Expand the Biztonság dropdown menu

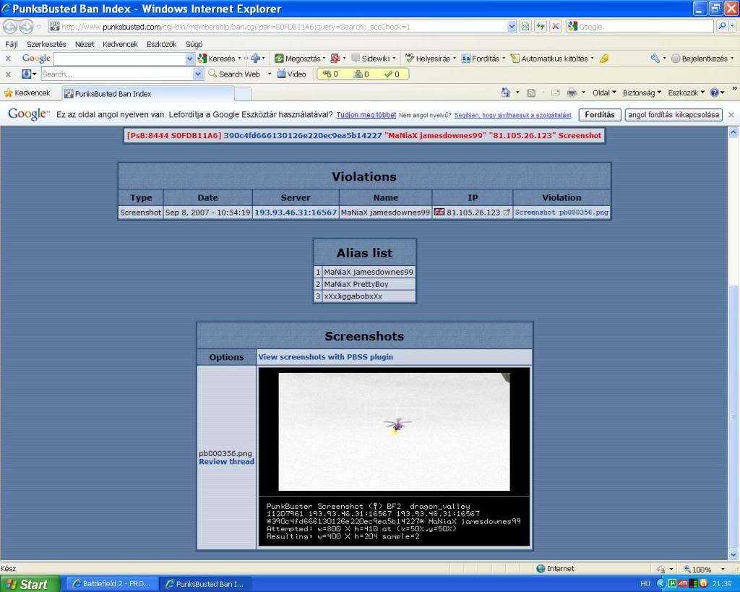[642, 93]
